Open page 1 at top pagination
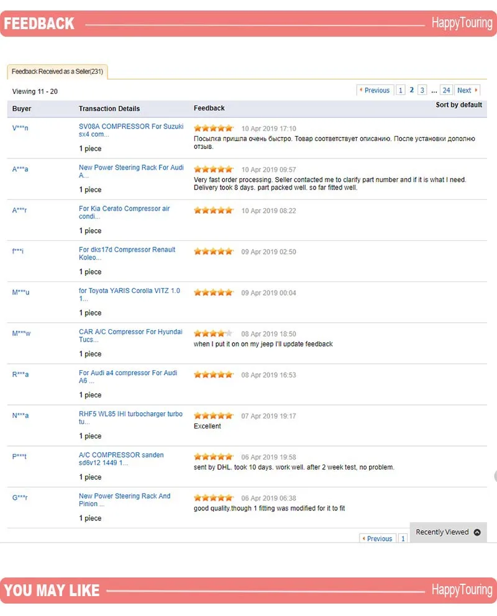The width and height of the screenshot is (497, 616). pyautogui.click(x=401, y=91)
